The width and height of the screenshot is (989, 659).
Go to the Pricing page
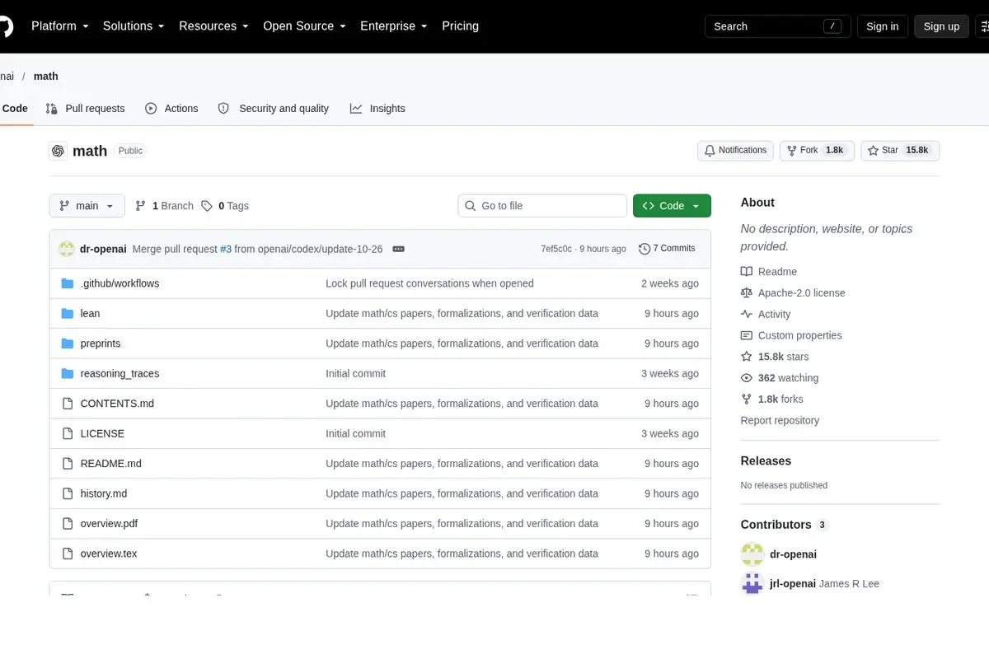pyautogui.click(x=460, y=26)
